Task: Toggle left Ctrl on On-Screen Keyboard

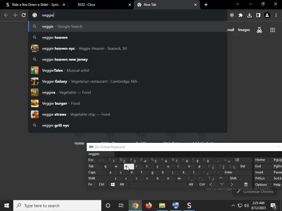Action: pos(102,184)
